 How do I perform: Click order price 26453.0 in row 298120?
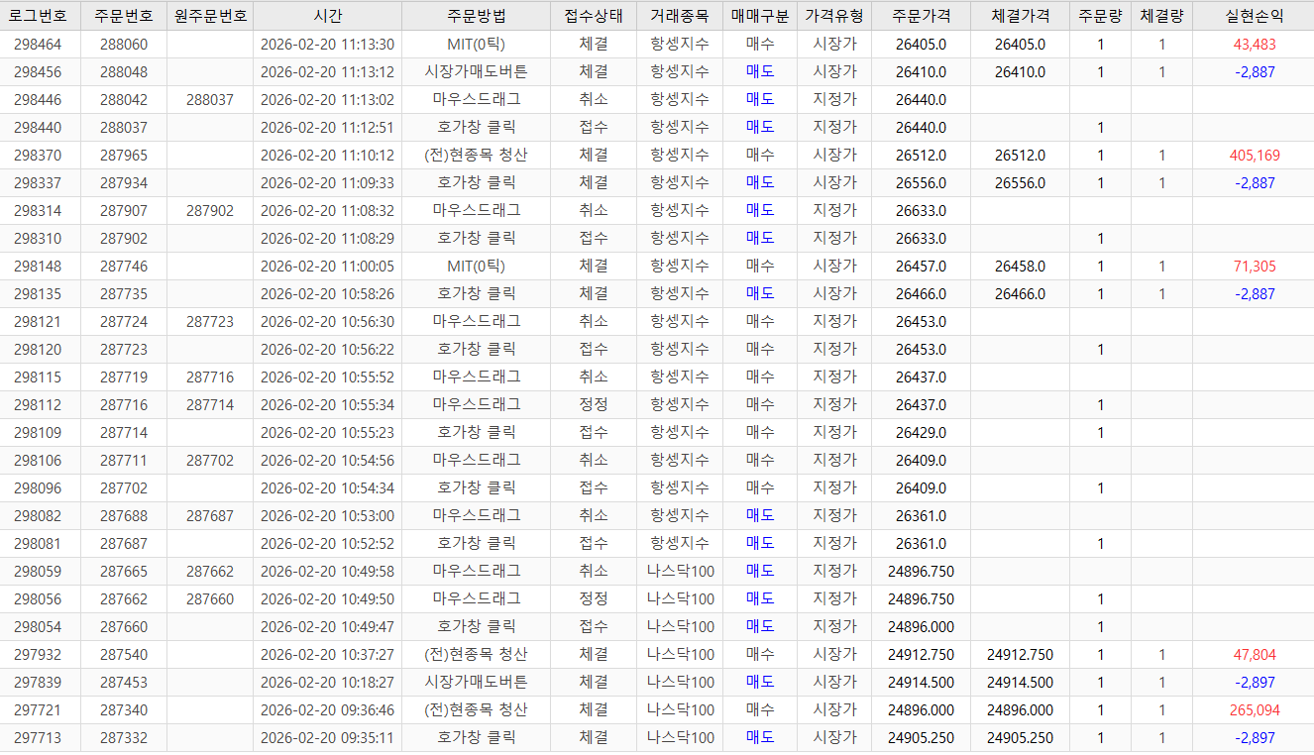pos(921,350)
